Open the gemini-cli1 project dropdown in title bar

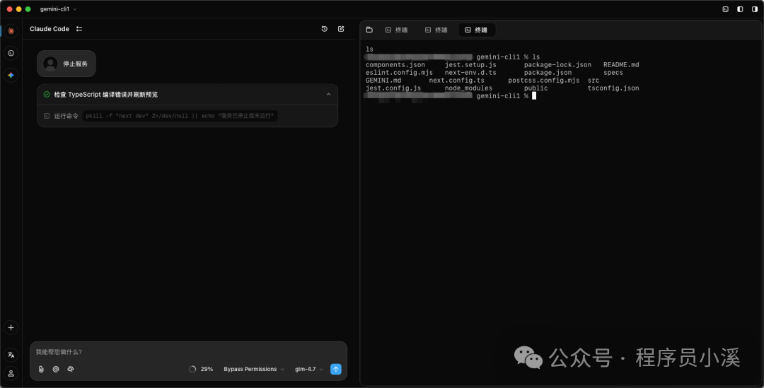59,9
